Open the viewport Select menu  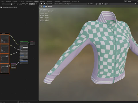tap(61, 4)
